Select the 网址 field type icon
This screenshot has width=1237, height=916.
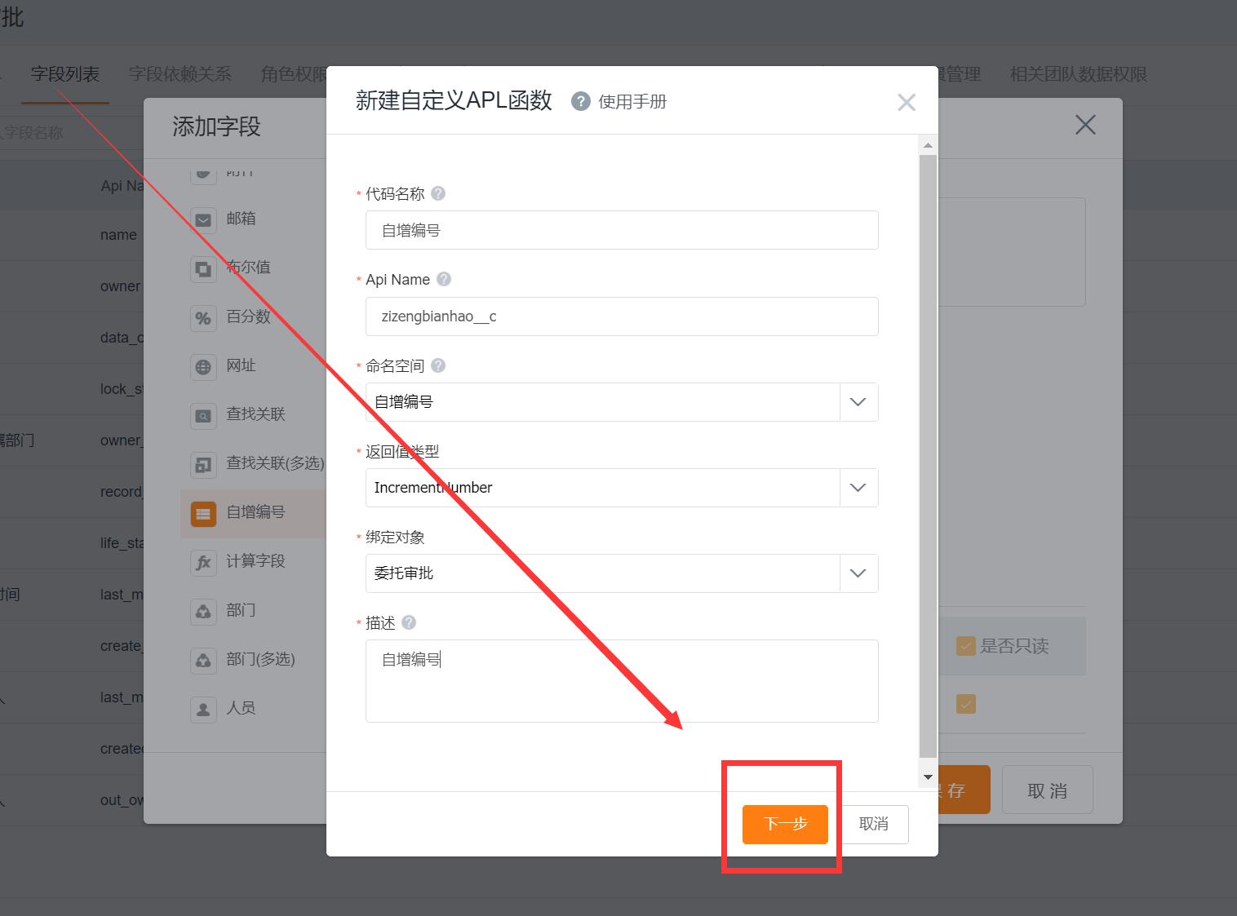pos(203,367)
